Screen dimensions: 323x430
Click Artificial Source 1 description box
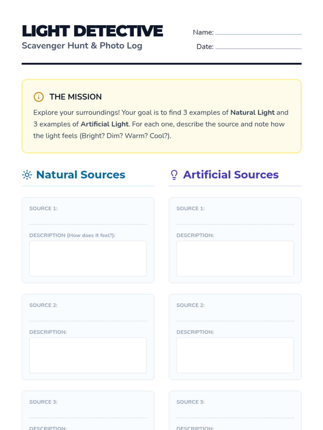pos(235,259)
